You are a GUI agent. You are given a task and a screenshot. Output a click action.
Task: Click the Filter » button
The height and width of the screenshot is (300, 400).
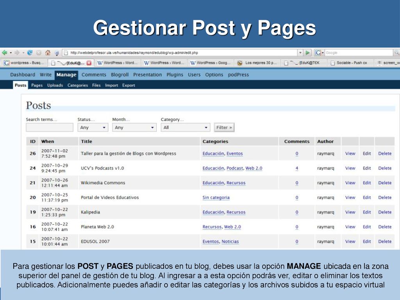[x=224, y=127]
